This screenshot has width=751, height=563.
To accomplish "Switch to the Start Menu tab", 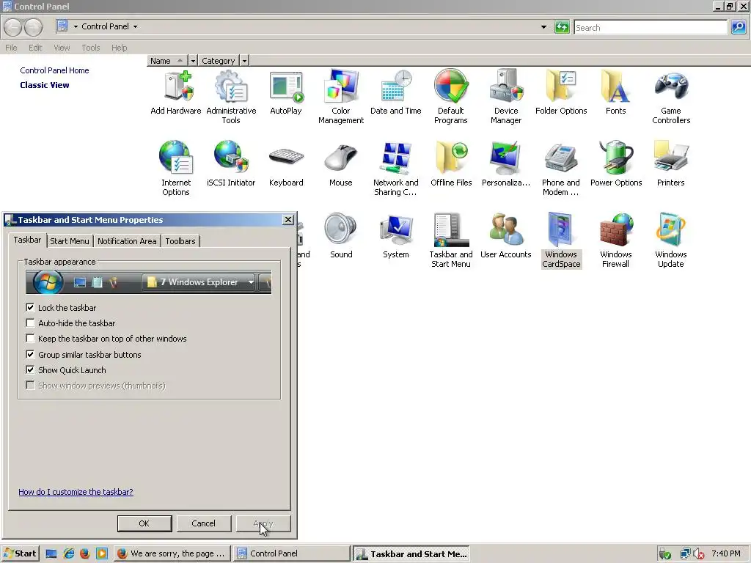I will [x=70, y=240].
